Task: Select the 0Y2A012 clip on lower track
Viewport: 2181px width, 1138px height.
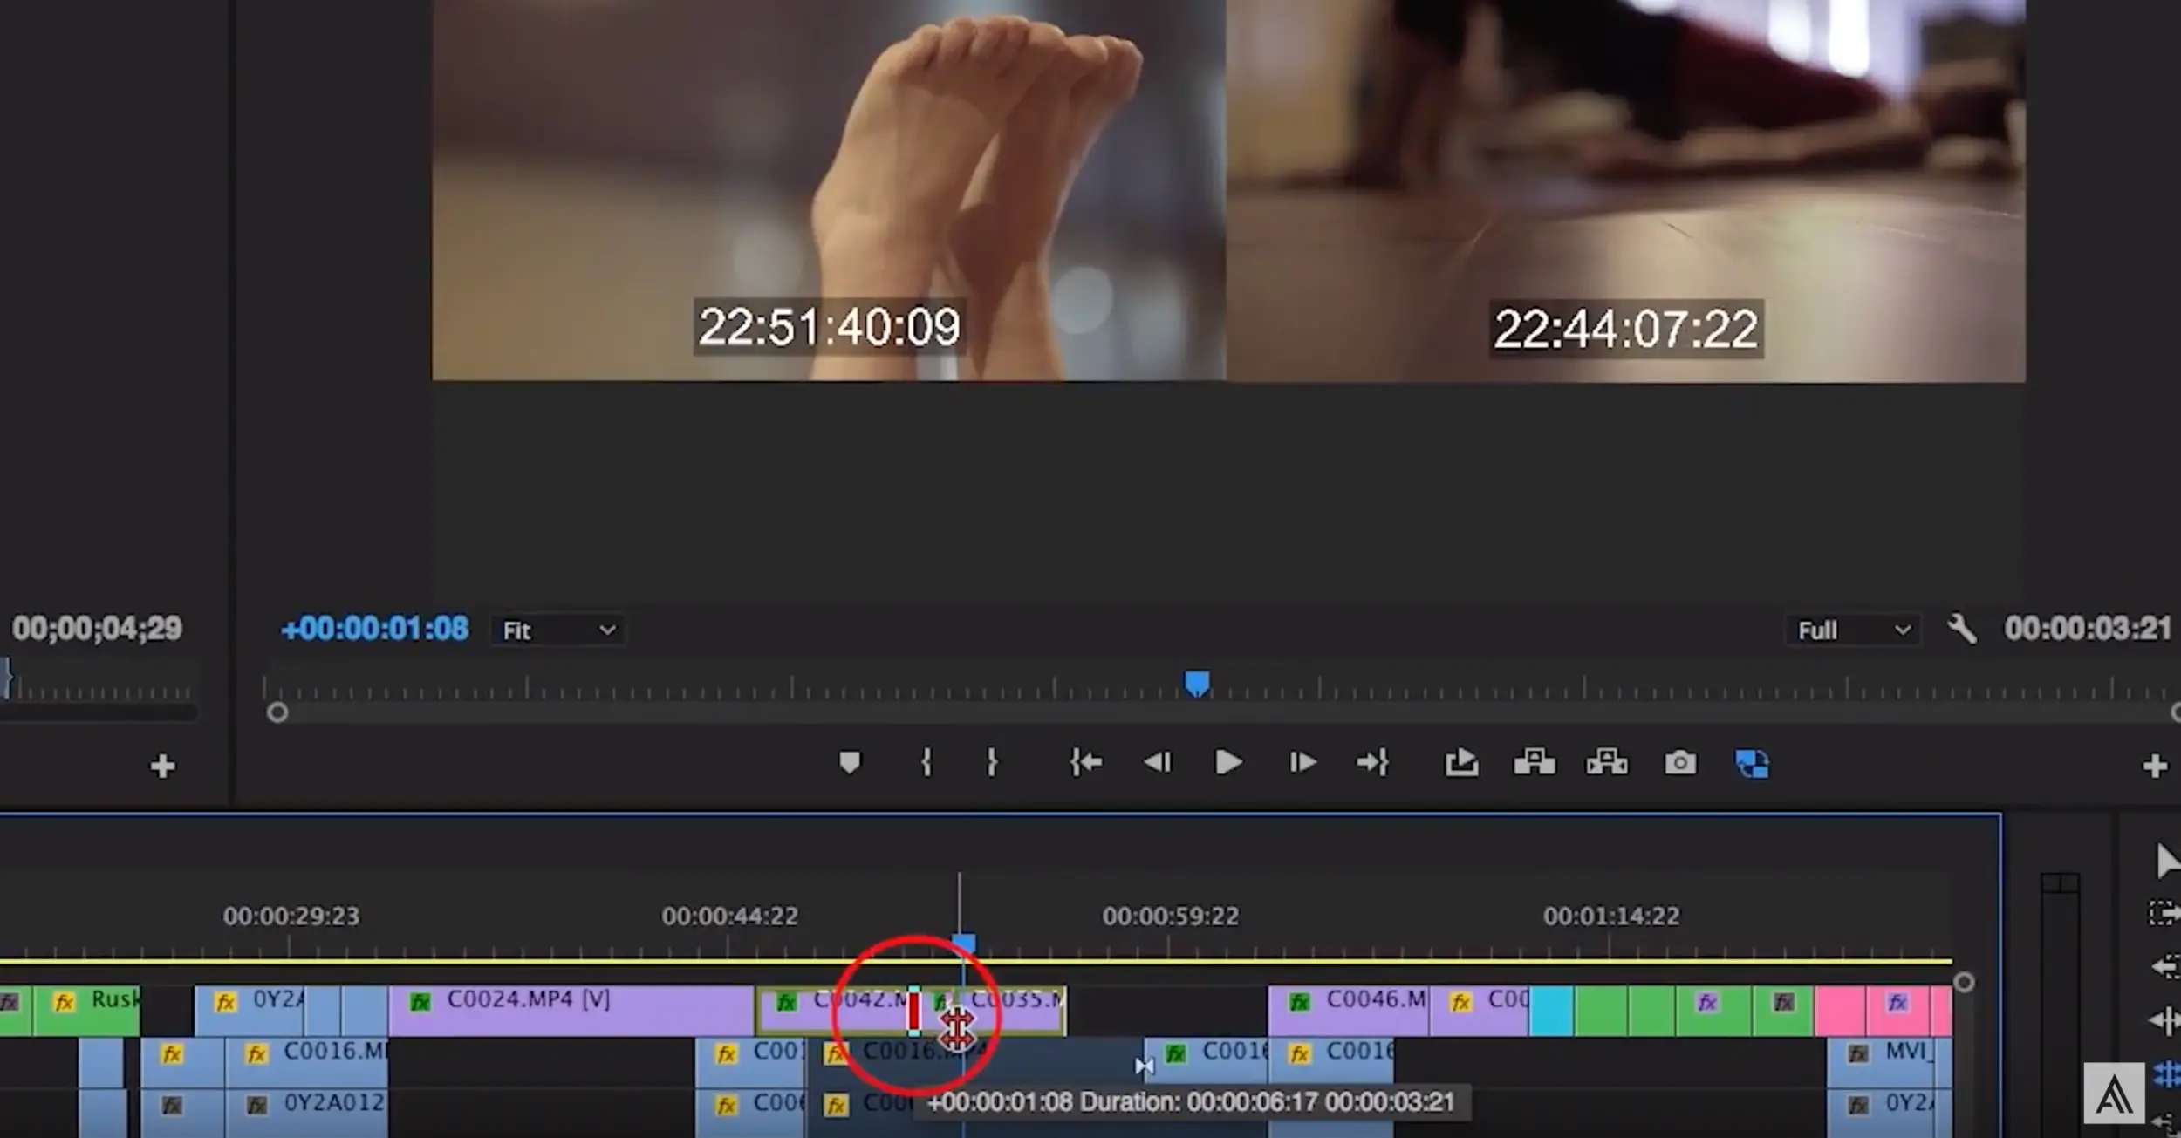Action: [x=306, y=1114]
